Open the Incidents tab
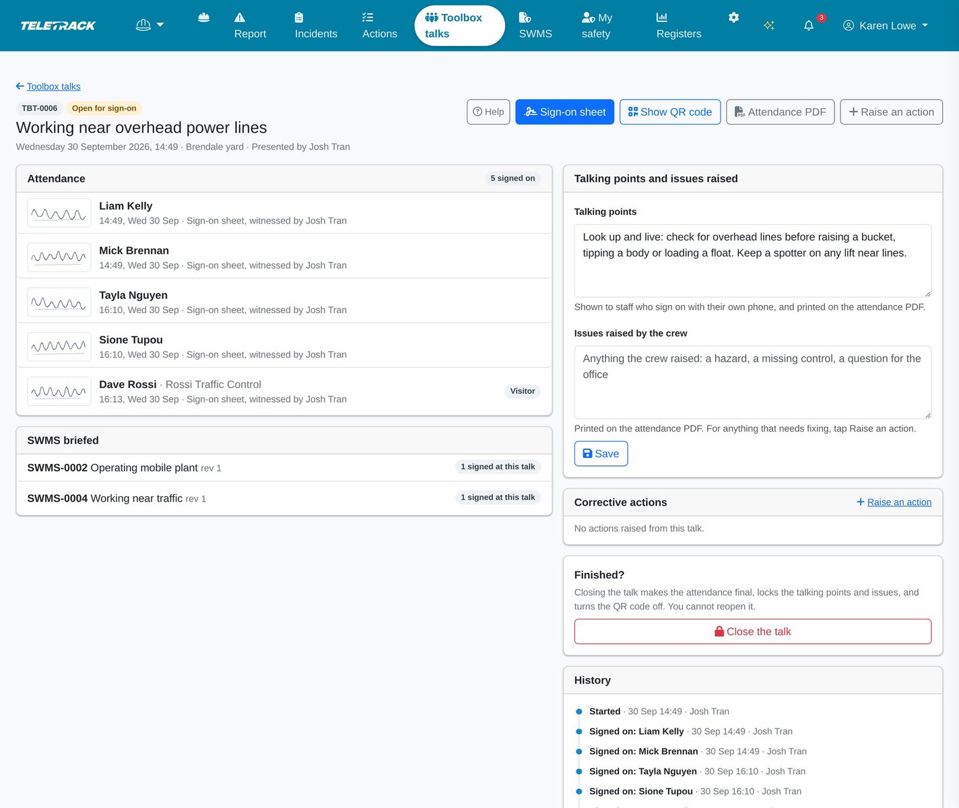Image resolution: width=959 pixels, height=808 pixels. pos(316,26)
